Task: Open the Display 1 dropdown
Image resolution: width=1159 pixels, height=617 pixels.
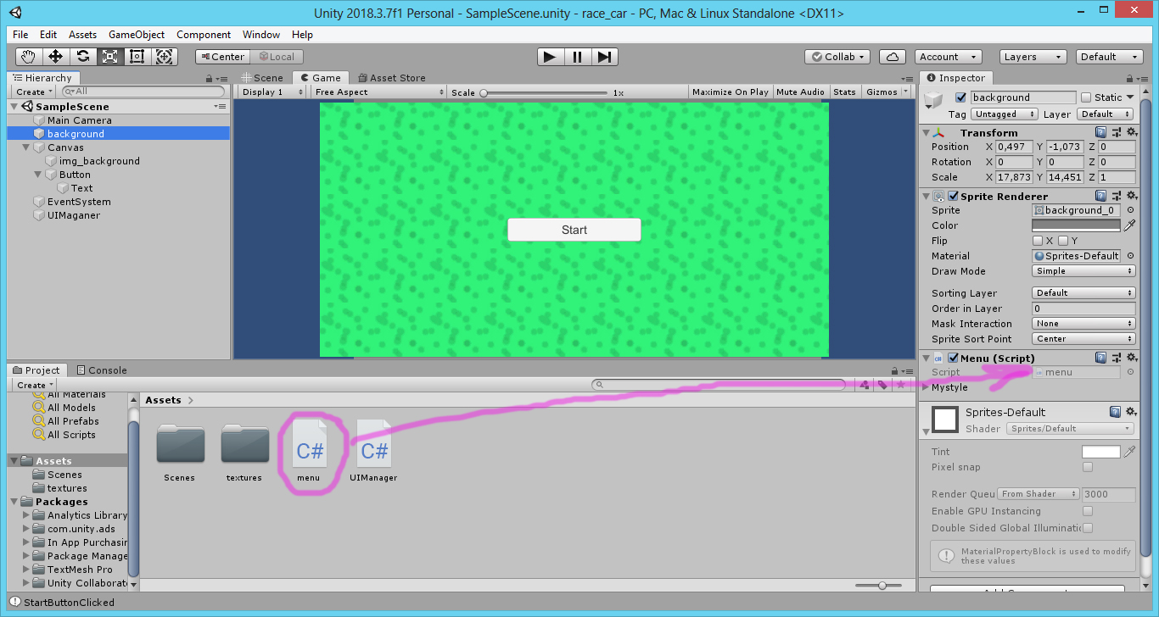Action: (x=271, y=92)
